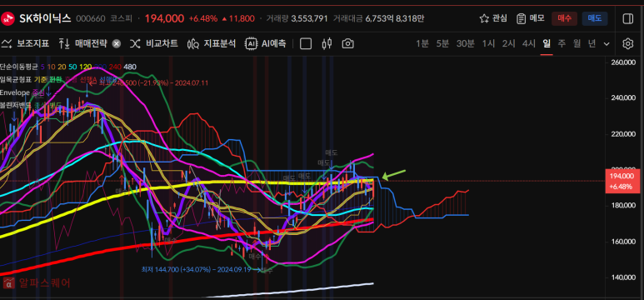Click the 194,000 price in header

[x=164, y=18]
